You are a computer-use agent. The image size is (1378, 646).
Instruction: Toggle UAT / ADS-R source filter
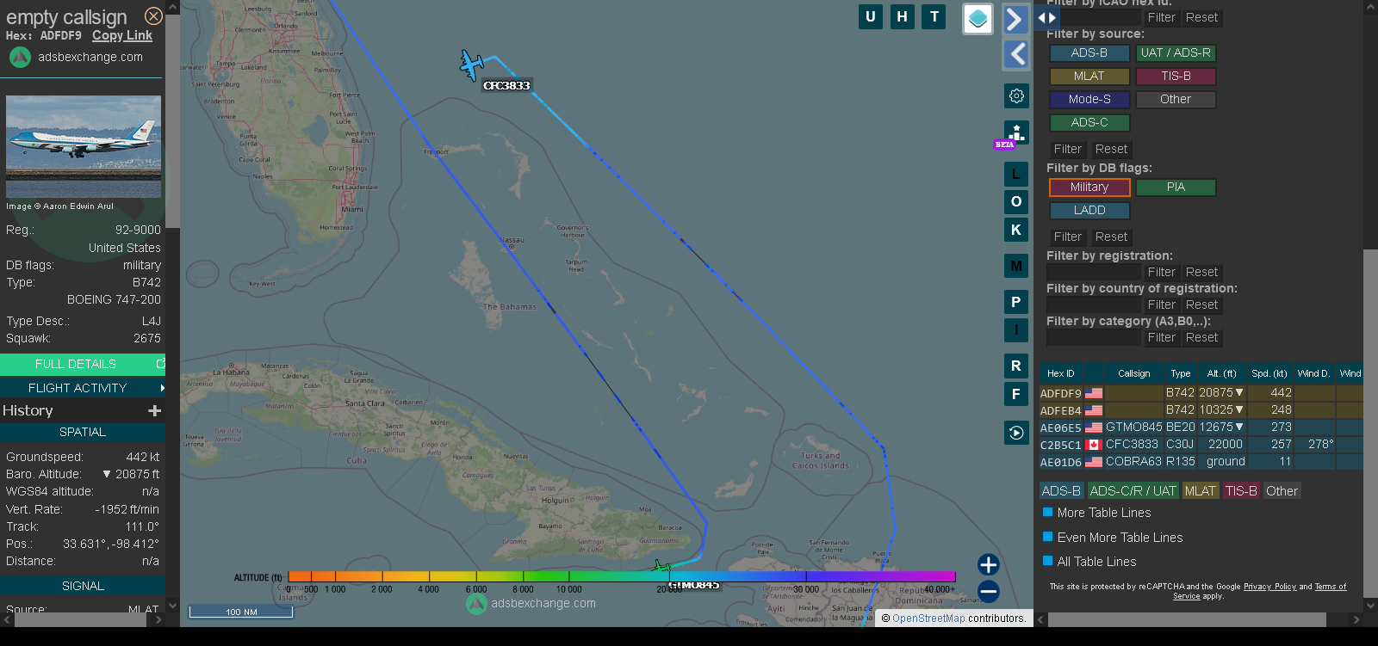[x=1176, y=53]
